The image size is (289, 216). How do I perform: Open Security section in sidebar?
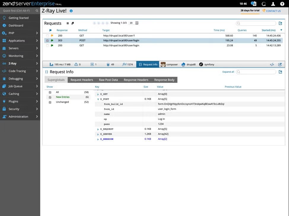[x=20, y=109]
